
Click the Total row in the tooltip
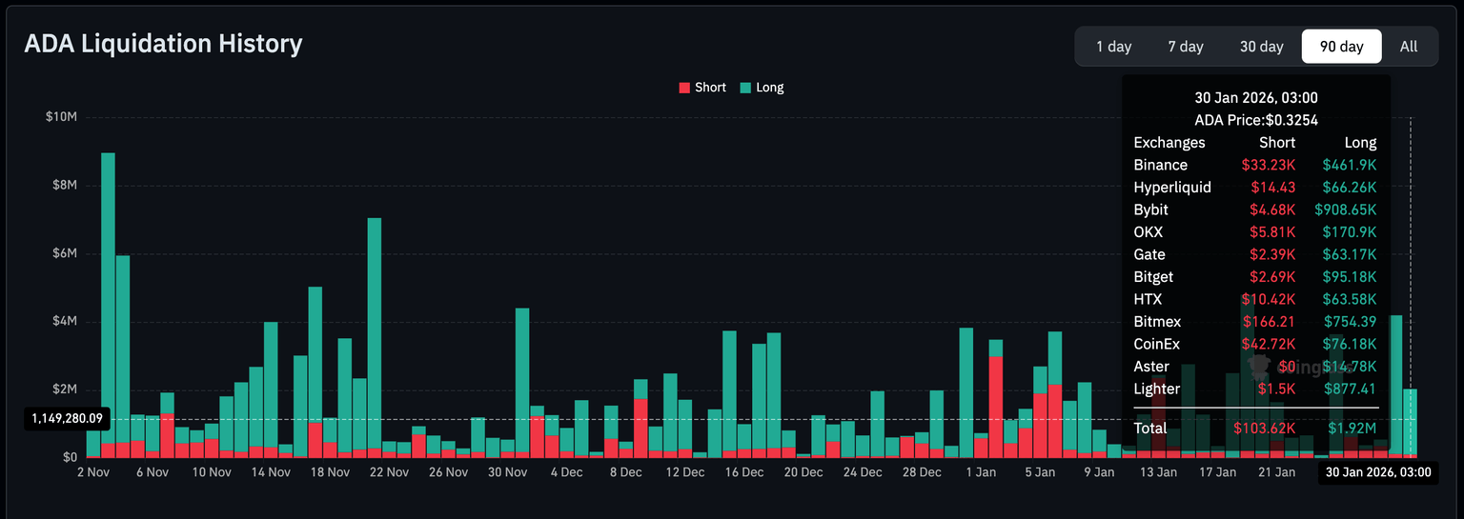[1254, 429]
